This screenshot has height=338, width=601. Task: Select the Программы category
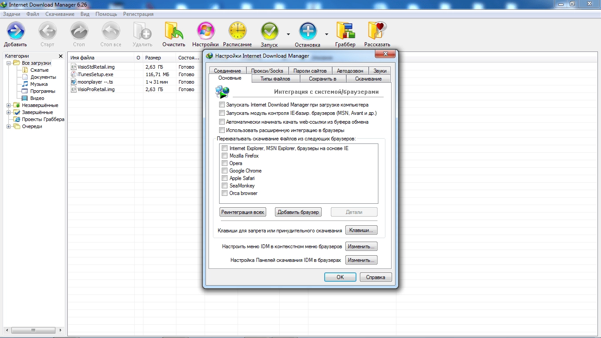click(43, 91)
